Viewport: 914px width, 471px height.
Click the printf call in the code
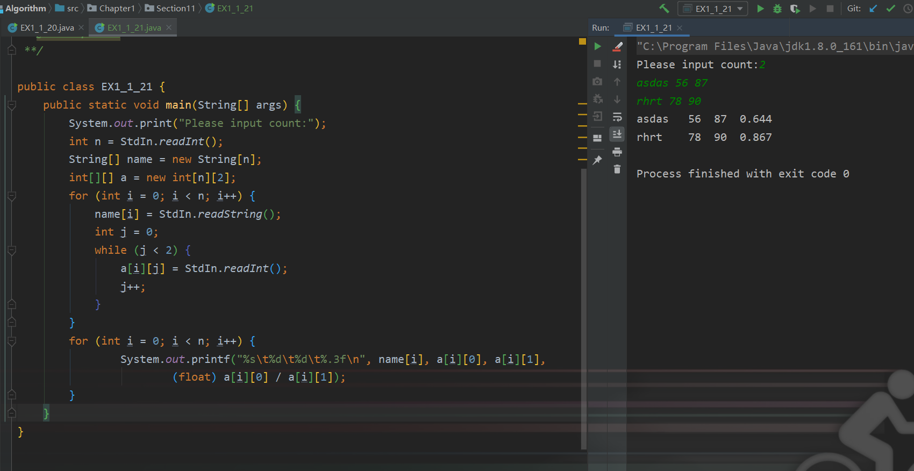point(210,359)
